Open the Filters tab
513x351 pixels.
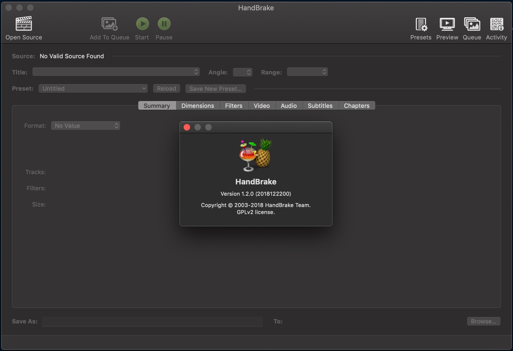point(234,105)
